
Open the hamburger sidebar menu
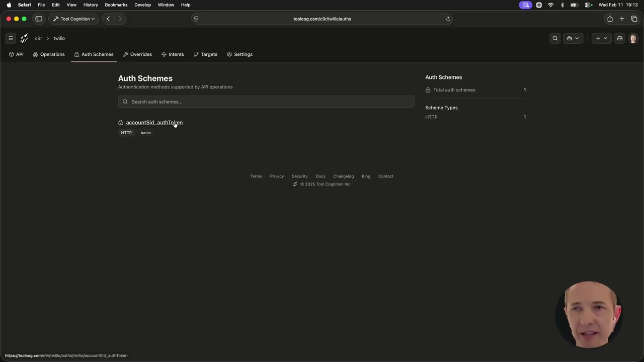11,38
